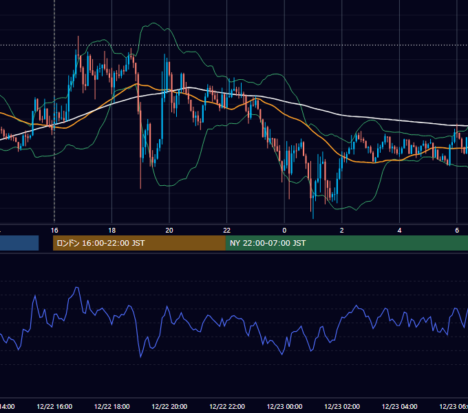This screenshot has width=468, height=413.
Task: Click the 22 hour axis label
Action: click(x=227, y=230)
